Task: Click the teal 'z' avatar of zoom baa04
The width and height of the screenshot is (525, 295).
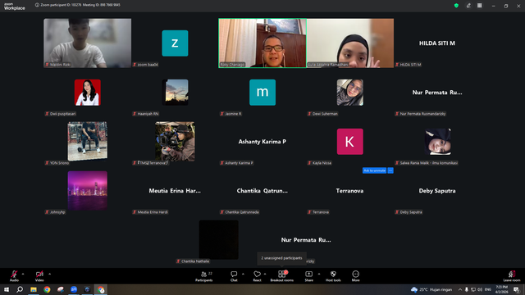Action: [x=175, y=43]
